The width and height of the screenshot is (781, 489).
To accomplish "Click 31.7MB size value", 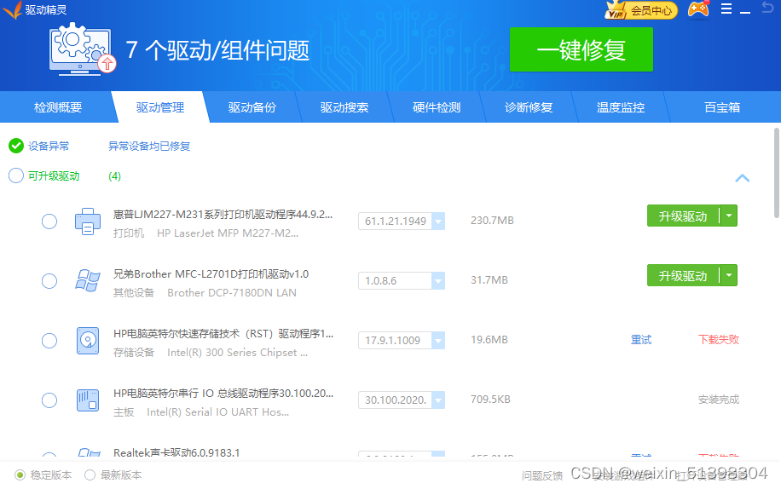I will tap(489, 280).
